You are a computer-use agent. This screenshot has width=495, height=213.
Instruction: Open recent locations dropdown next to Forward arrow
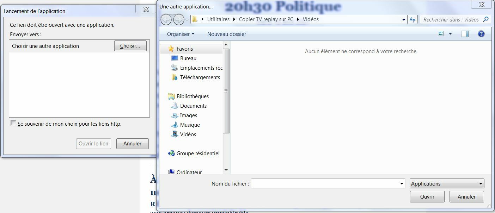point(187,20)
